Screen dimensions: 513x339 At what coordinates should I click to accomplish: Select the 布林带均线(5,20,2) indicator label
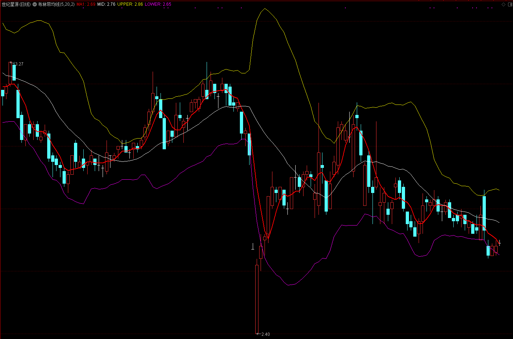tap(56, 4)
